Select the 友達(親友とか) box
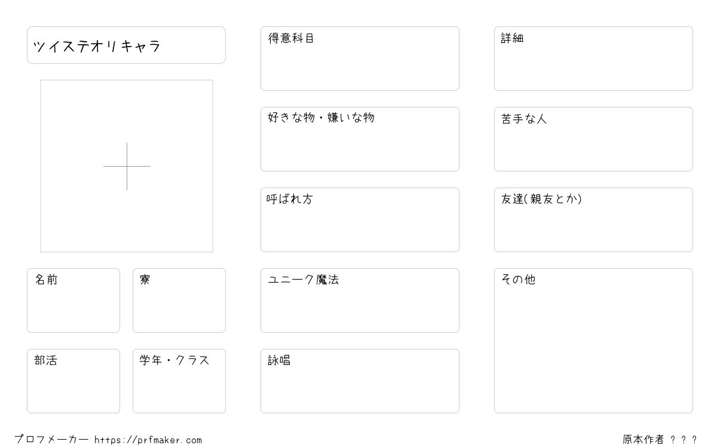The image size is (717, 448). pyautogui.click(x=593, y=220)
